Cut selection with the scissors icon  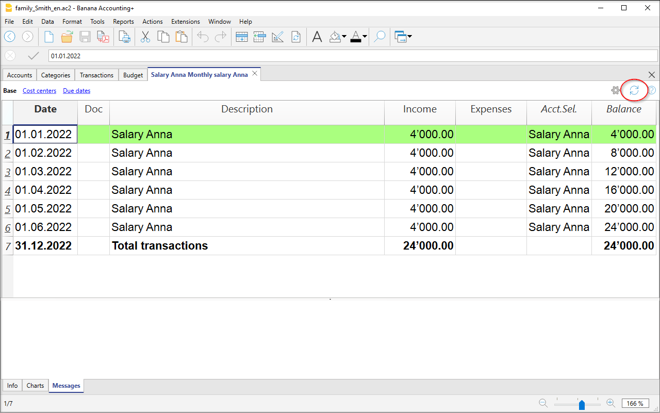point(145,37)
